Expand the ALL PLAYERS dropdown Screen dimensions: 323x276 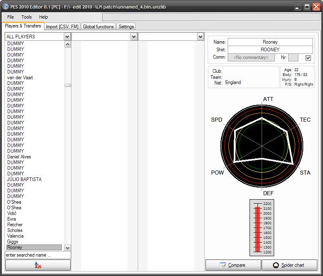coord(67,37)
